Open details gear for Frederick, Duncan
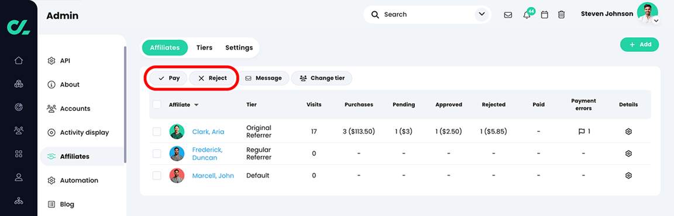 tap(628, 154)
